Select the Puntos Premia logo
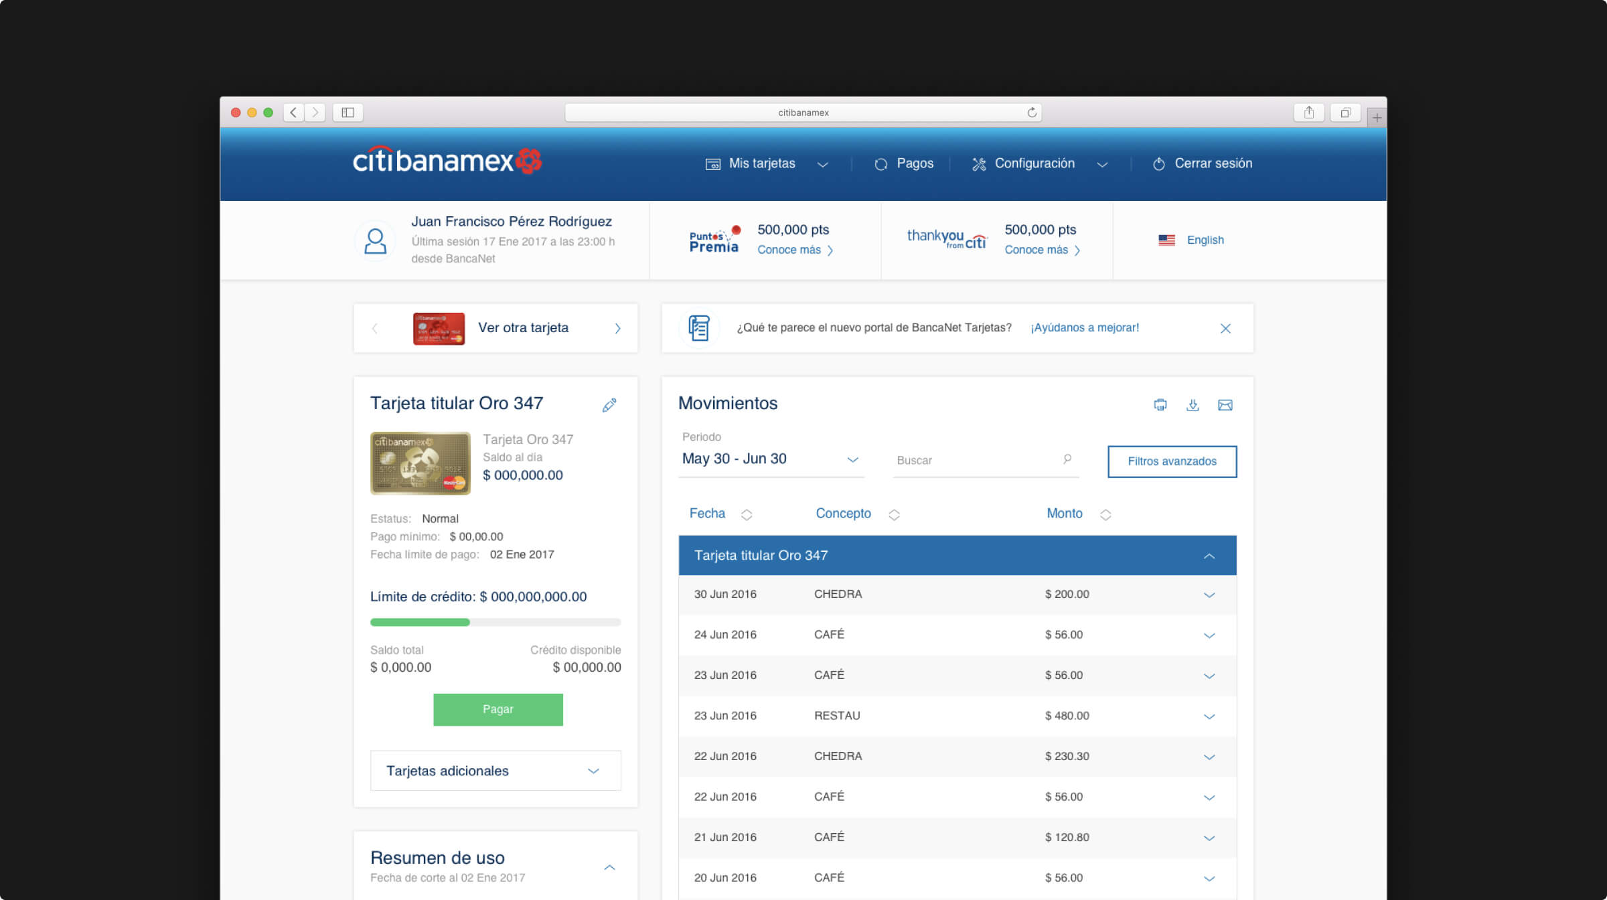The width and height of the screenshot is (1607, 900). tap(714, 239)
